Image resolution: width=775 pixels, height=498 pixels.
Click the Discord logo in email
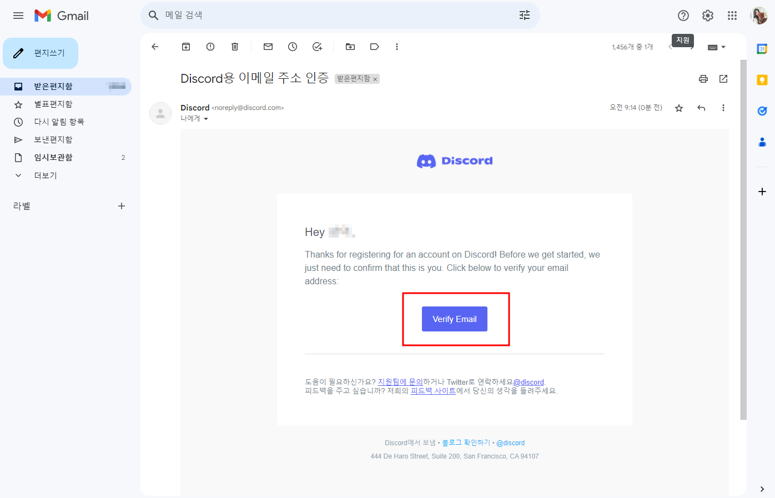(455, 161)
